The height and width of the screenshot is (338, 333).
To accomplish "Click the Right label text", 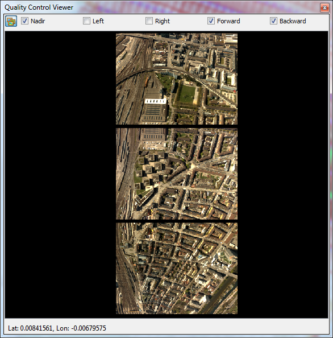I will [x=163, y=21].
